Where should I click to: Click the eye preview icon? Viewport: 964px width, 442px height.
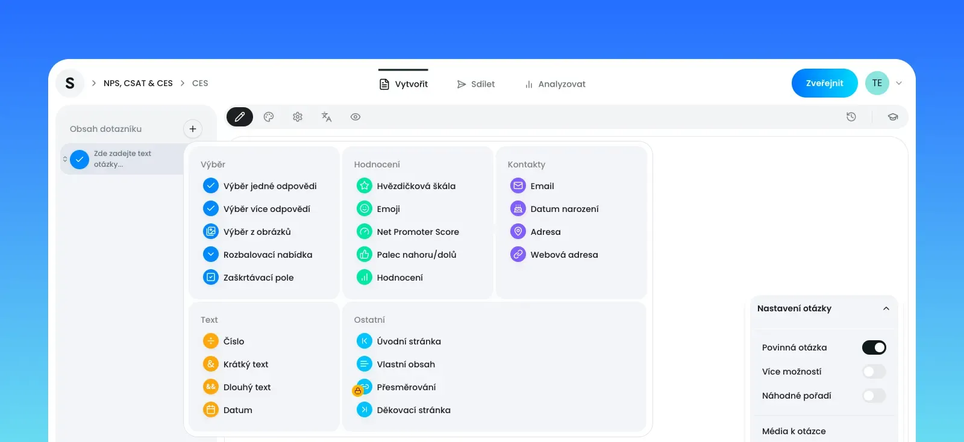pyautogui.click(x=355, y=117)
